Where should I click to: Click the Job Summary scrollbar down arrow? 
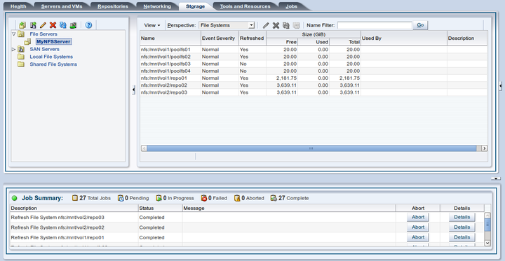coord(487,243)
